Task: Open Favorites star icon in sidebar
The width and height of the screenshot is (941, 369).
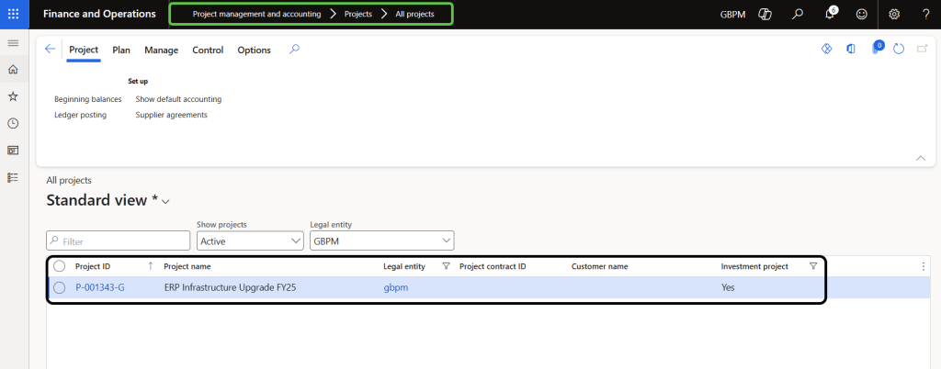Action: coord(13,96)
